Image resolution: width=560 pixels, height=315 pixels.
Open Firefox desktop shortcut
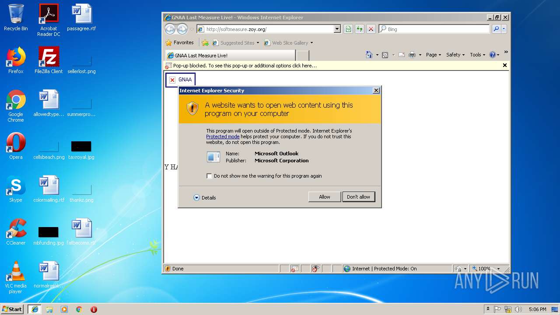point(16,61)
